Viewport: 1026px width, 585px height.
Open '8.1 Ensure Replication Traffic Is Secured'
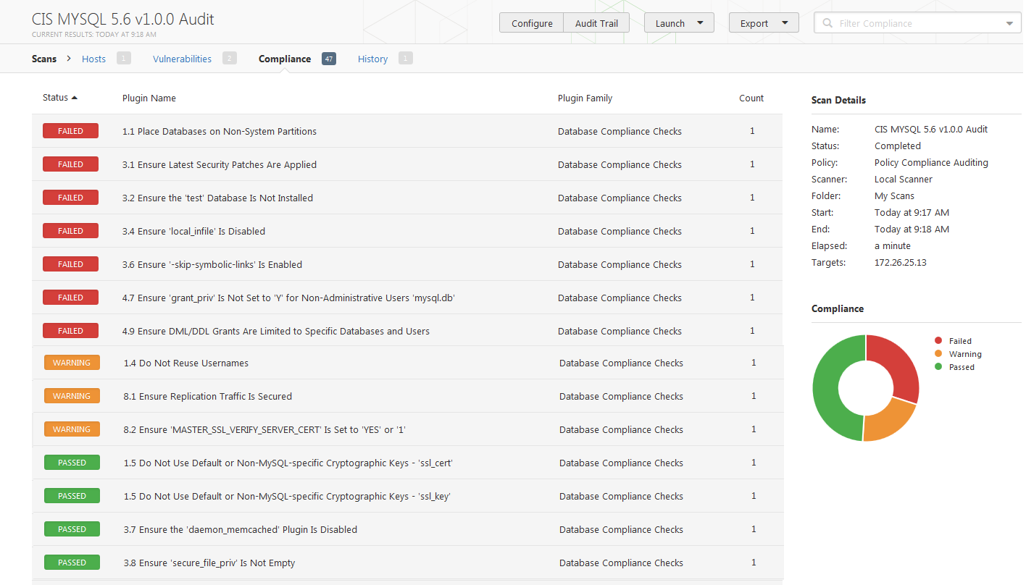click(x=208, y=396)
